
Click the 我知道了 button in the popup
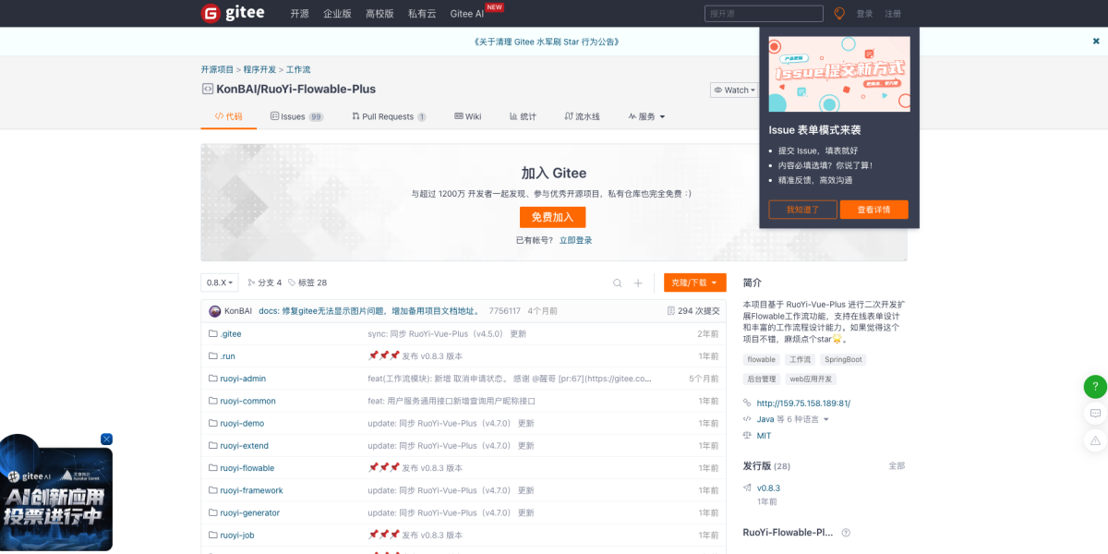(802, 210)
